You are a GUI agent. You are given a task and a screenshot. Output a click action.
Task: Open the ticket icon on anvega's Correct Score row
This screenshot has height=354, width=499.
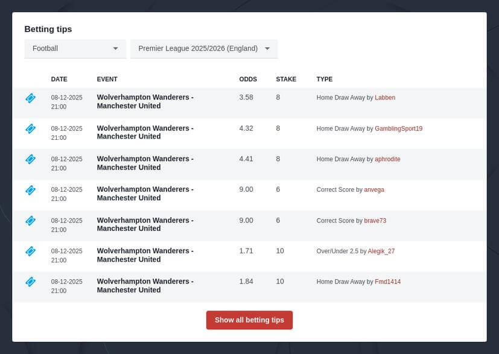point(30,190)
